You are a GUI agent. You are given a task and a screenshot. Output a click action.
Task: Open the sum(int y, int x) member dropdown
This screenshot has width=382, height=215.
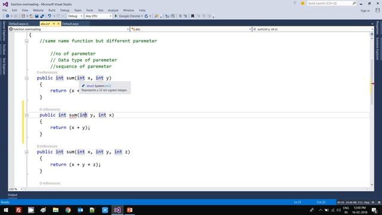[313, 29]
